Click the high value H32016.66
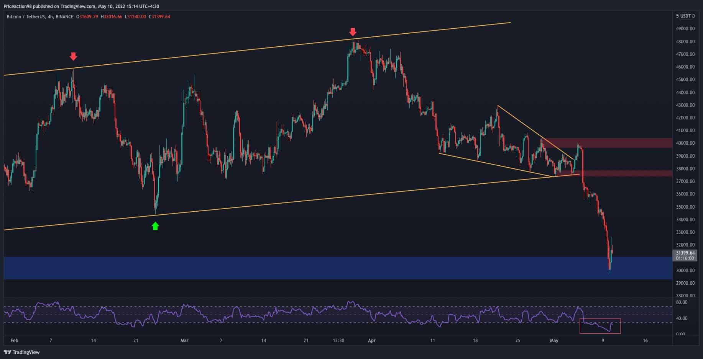The image size is (703, 359). tap(111, 17)
